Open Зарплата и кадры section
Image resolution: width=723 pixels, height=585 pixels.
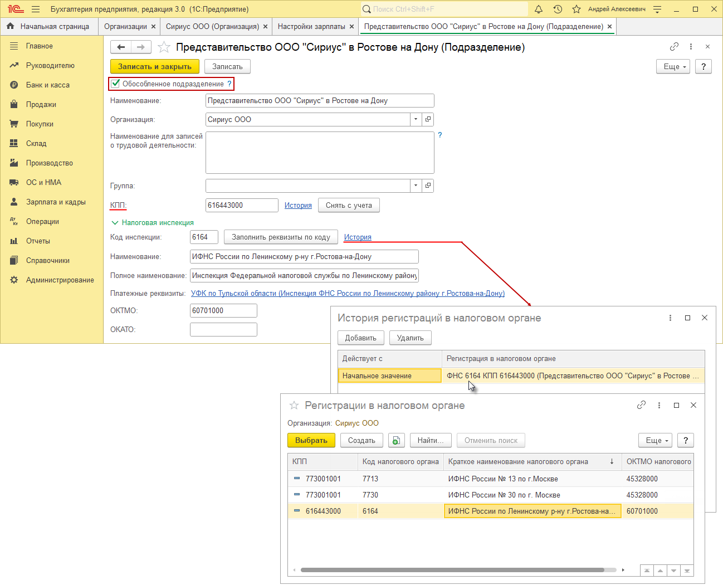coord(56,202)
